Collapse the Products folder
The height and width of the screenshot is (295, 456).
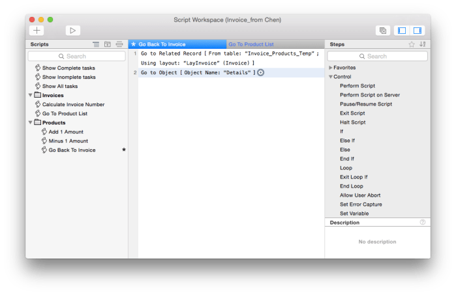[x=30, y=122]
